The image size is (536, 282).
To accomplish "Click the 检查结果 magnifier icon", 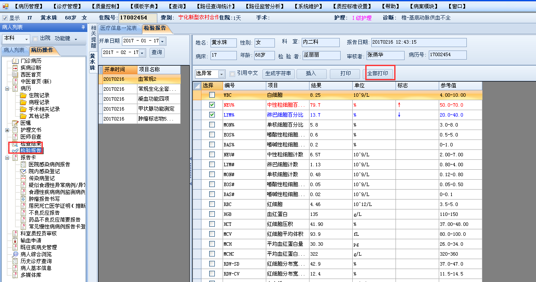I will coord(15,143).
